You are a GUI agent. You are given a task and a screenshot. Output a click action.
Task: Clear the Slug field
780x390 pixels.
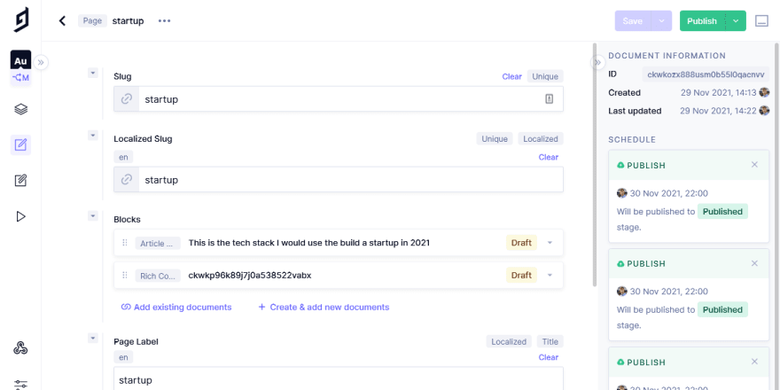pyautogui.click(x=512, y=76)
